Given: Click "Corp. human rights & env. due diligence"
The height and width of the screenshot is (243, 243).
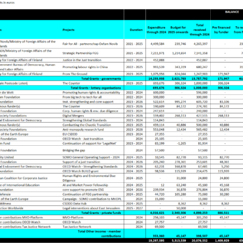Looking at the screenshot, I should point(90,111).
